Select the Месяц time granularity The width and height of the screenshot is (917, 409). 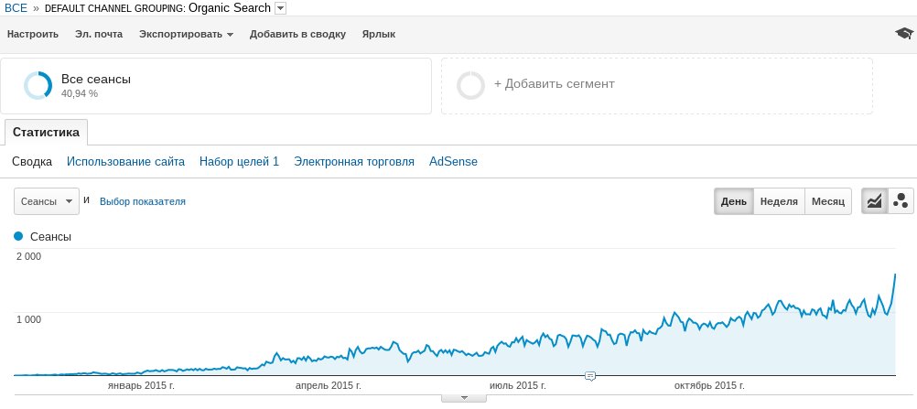[x=828, y=201]
